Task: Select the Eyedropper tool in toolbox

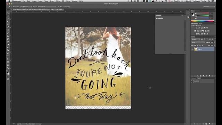Action: tap(8, 27)
